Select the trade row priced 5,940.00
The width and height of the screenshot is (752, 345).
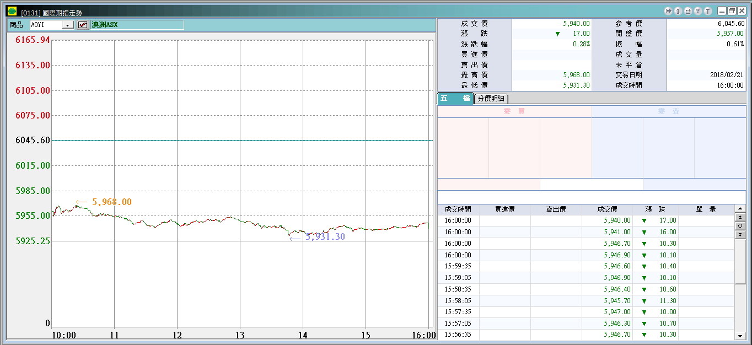pyautogui.click(x=586, y=220)
